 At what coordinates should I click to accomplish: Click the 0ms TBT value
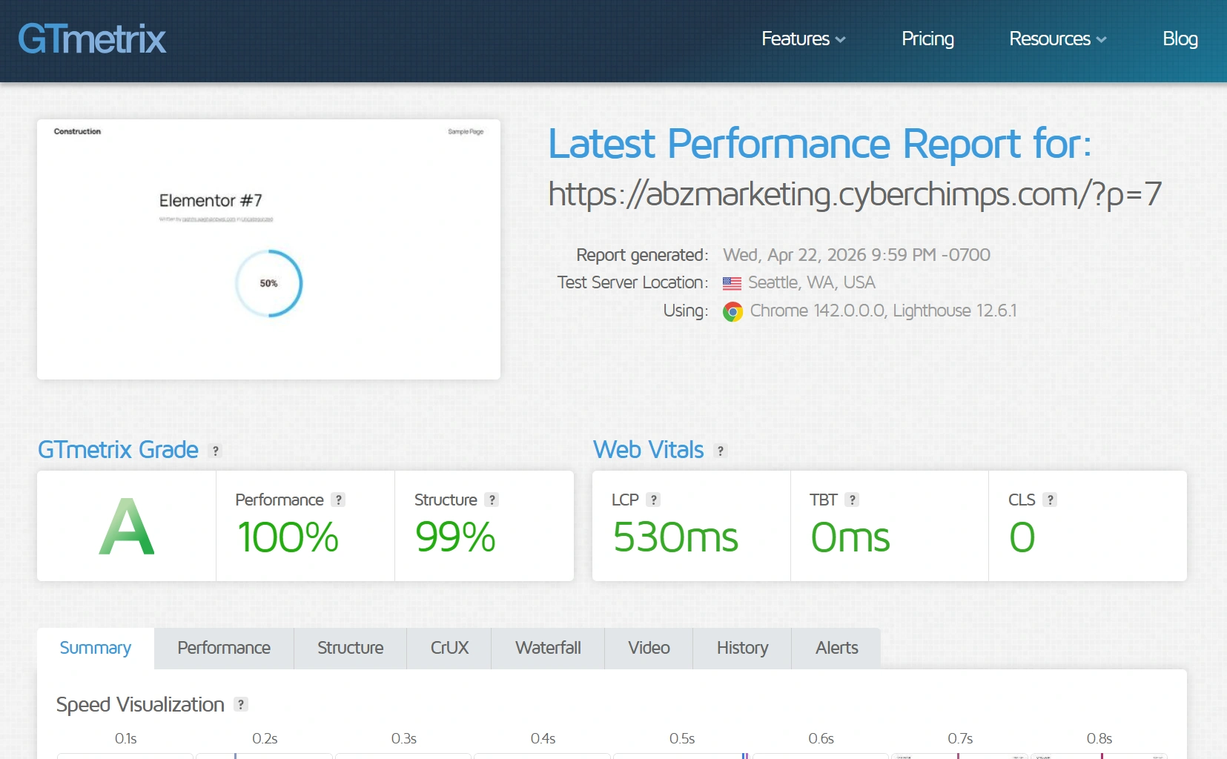pos(850,537)
